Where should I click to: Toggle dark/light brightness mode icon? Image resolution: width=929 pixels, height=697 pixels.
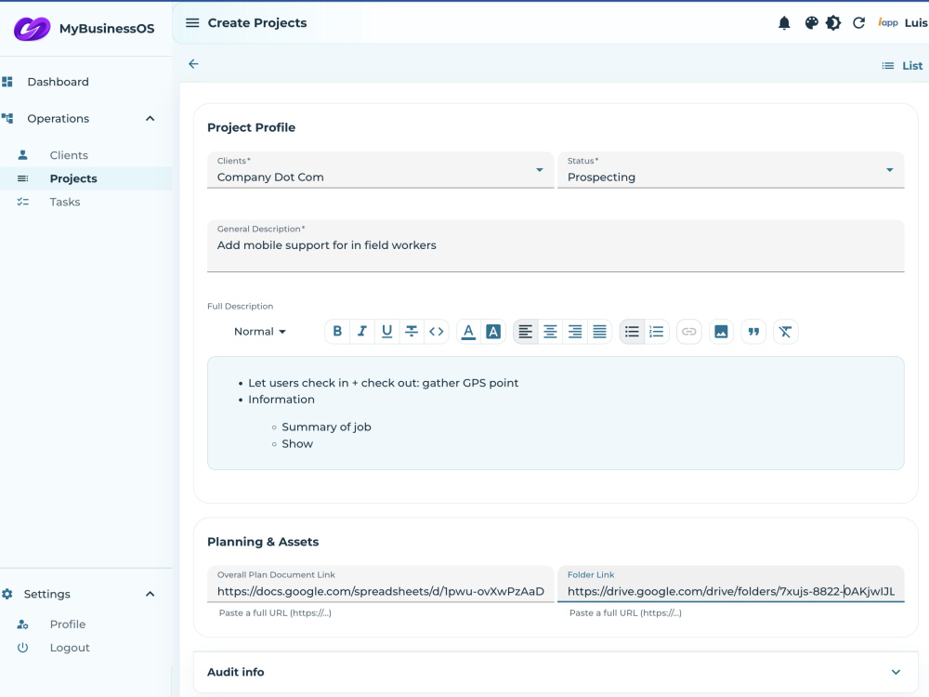tap(833, 23)
